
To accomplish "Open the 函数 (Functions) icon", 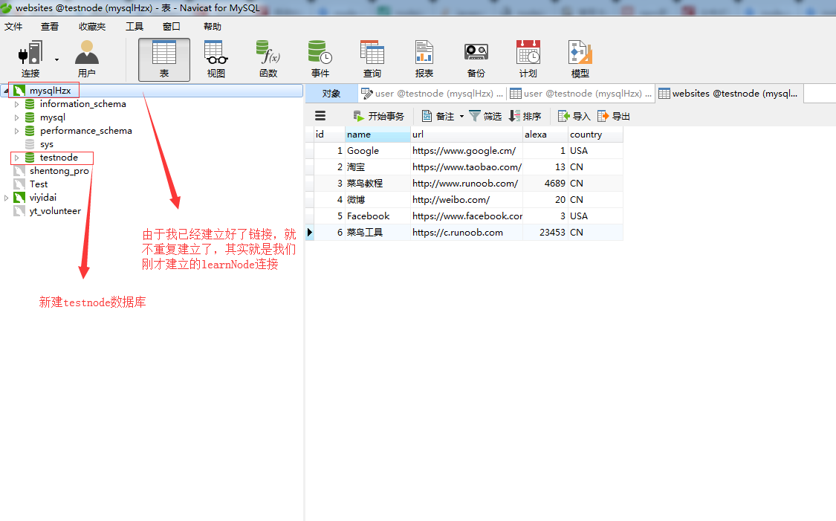I will (x=268, y=58).
